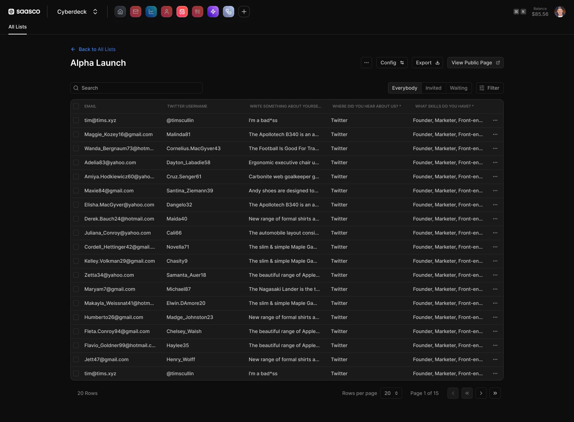Open row actions for Maxie84@gmail.com
Viewport: 574px width, 422px height.
pyautogui.click(x=495, y=191)
